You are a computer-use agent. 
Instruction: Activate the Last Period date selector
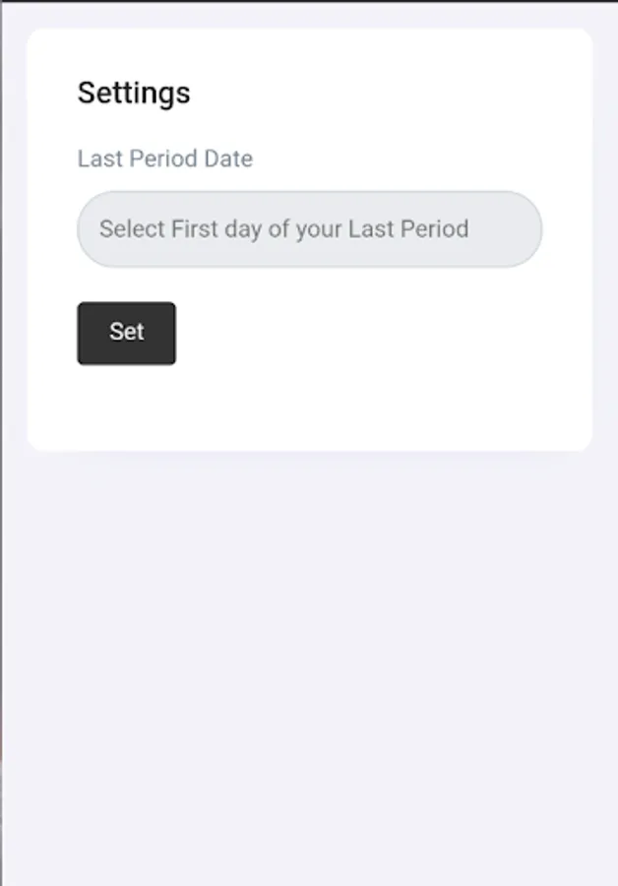tap(309, 229)
